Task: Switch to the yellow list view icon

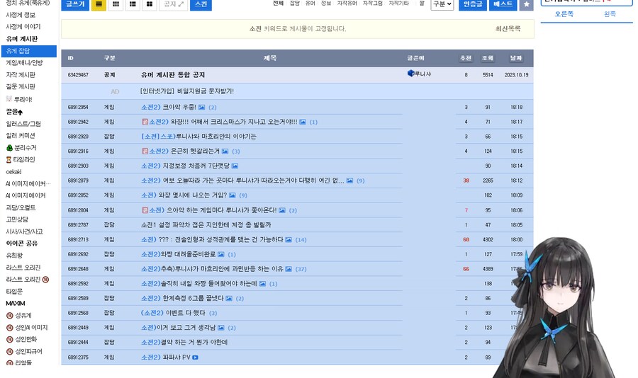Action: click(x=99, y=4)
